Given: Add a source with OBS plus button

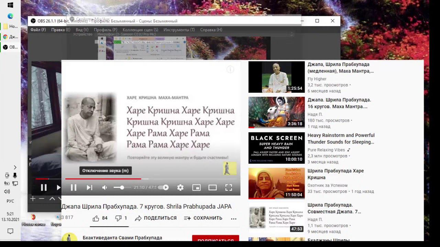Looking at the screenshot, I should point(33,199).
